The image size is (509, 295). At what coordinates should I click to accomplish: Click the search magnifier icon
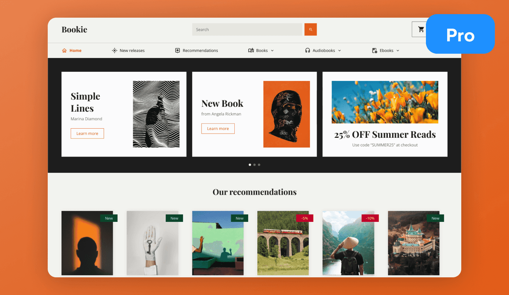point(310,29)
